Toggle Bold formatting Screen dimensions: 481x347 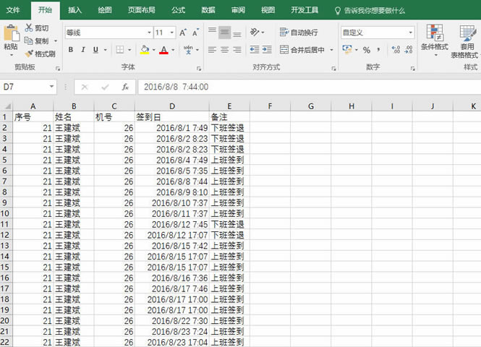(x=71, y=50)
